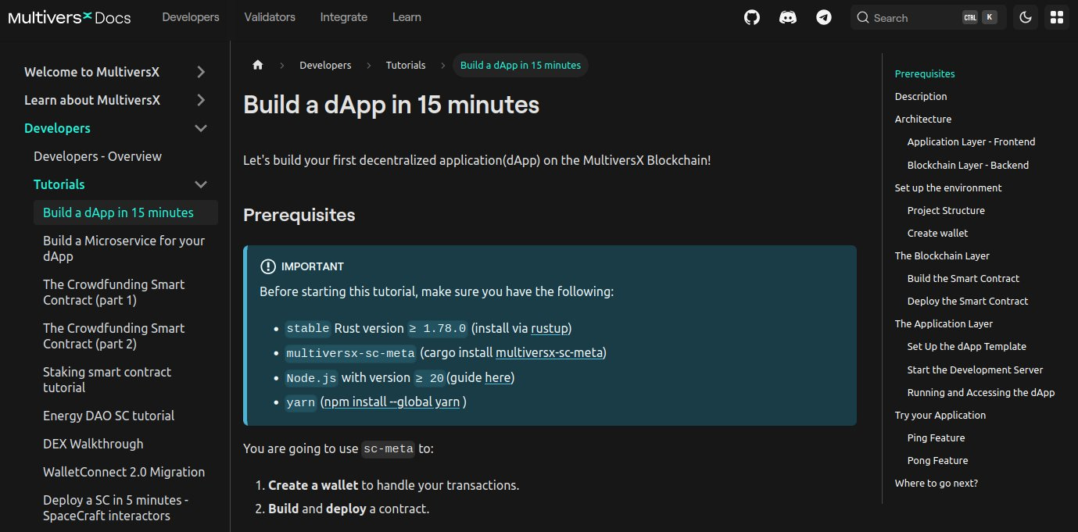Jump to Create wallet section
Screen dimensions: 1078x532
coord(937,233)
